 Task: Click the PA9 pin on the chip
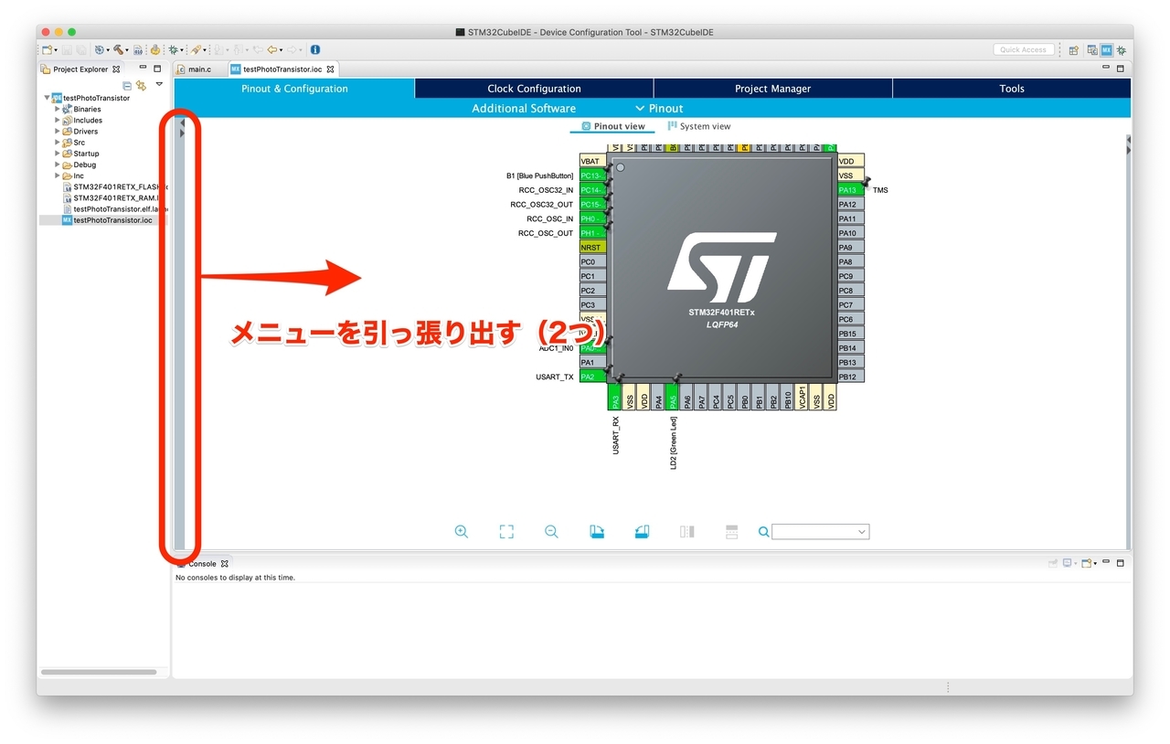(x=849, y=248)
